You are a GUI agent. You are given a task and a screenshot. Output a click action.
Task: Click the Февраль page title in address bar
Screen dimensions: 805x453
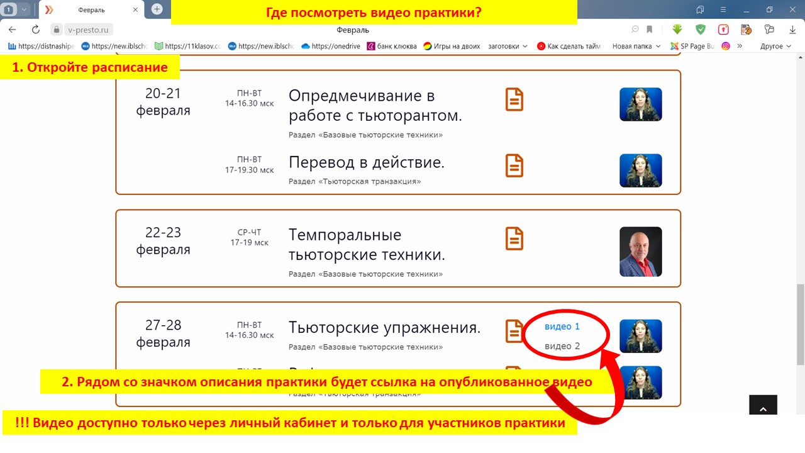352,30
